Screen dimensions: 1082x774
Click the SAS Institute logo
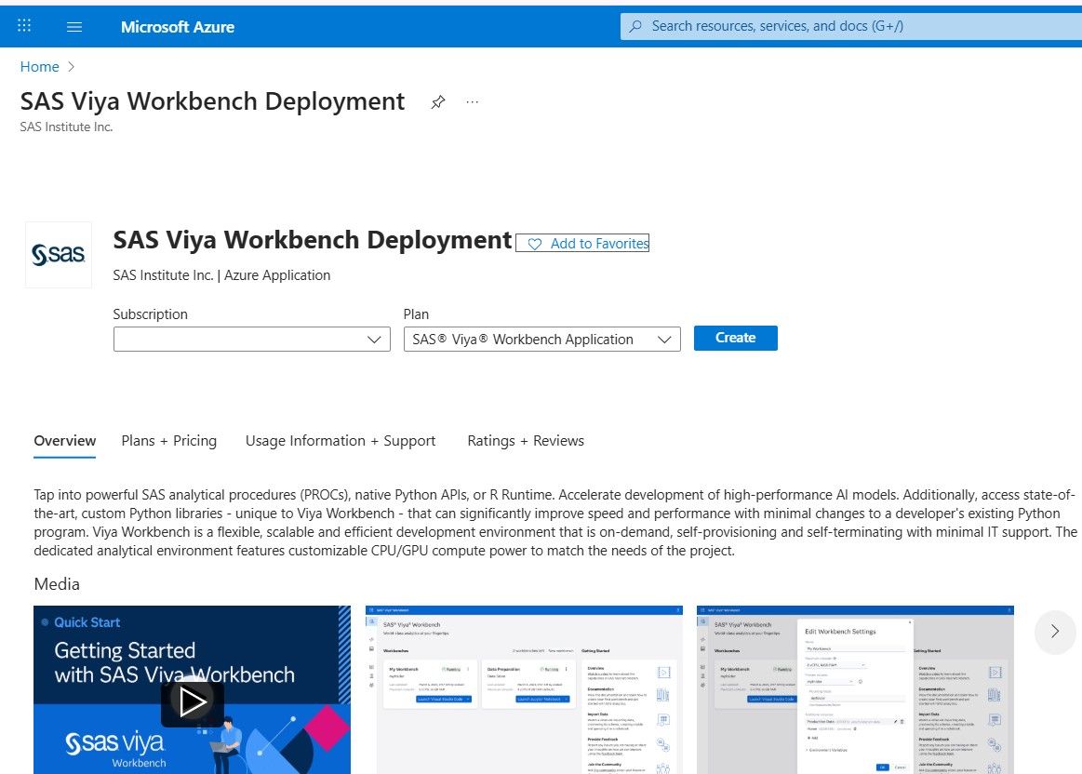click(58, 253)
